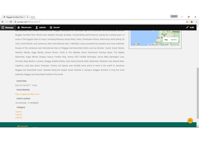
Task: Click scrollbar down arrow
Action: pyautogui.click(x=198, y=126)
